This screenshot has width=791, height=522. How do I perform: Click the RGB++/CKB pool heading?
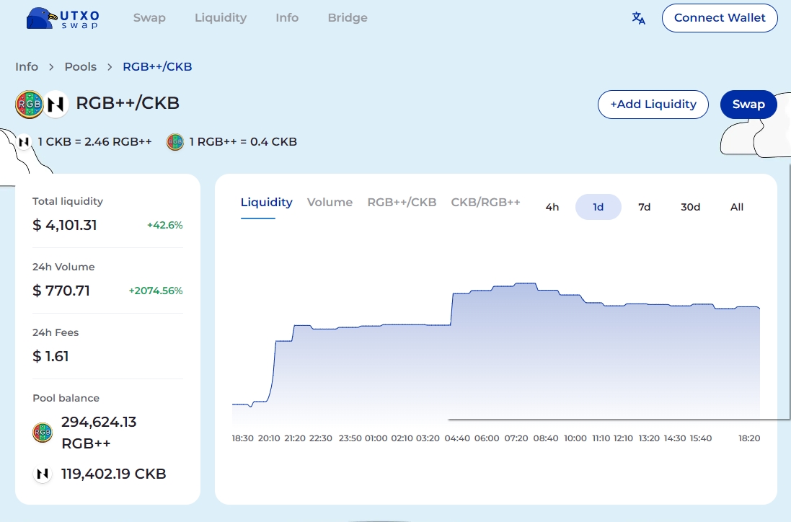tap(128, 103)
